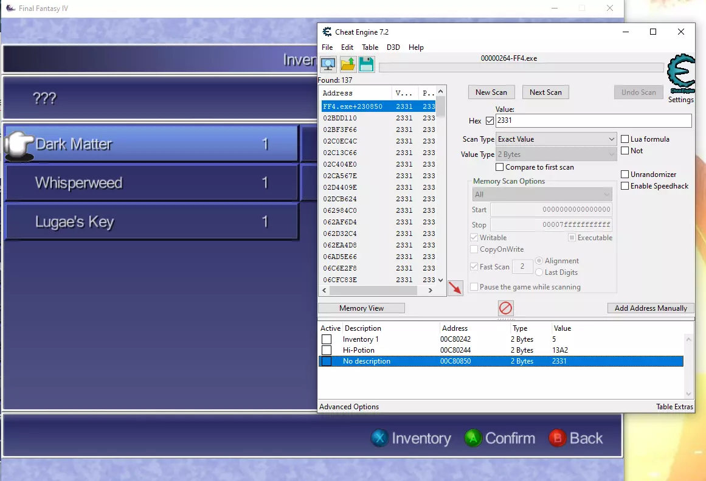Click the save table floppy disk icon

[366, 64]
